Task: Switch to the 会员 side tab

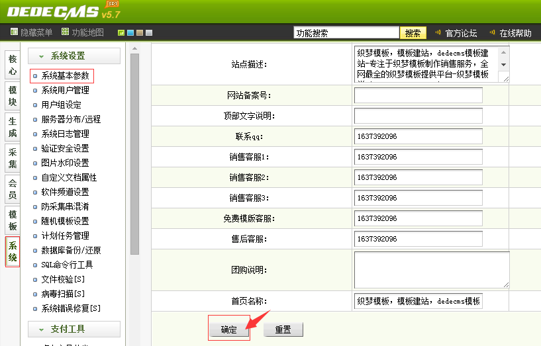Action: [x=13, y=189]
